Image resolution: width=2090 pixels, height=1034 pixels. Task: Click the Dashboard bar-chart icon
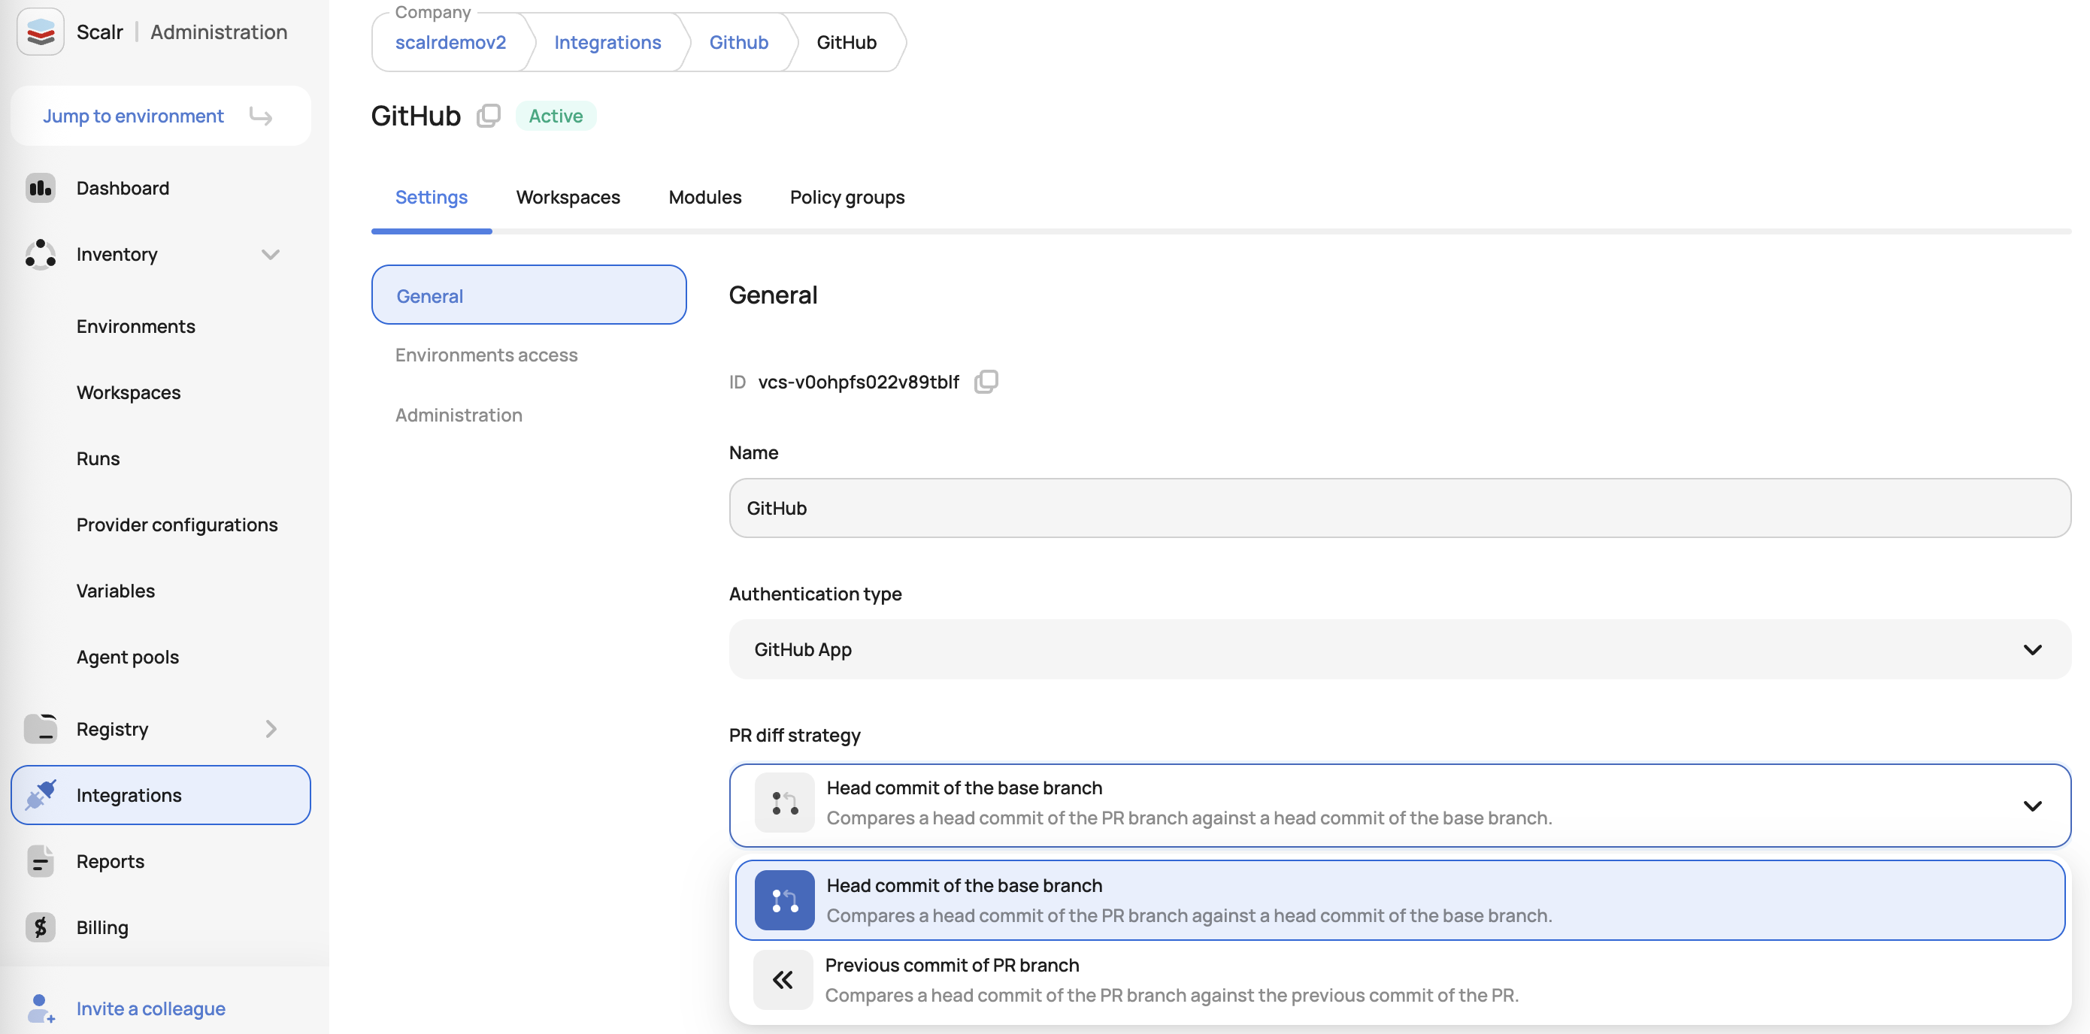(x=40, y=188)
